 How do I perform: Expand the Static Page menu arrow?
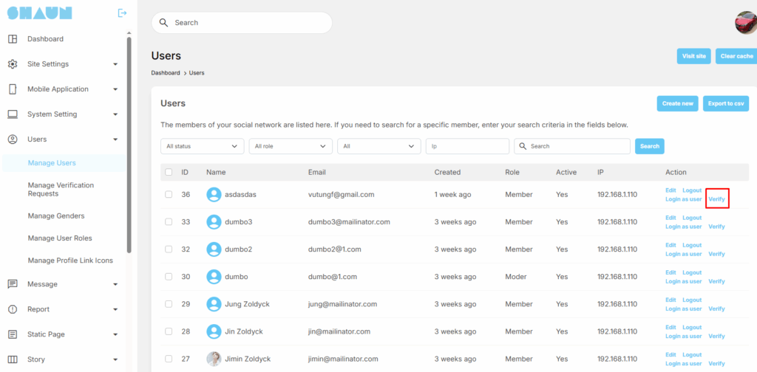coord(115,334)
